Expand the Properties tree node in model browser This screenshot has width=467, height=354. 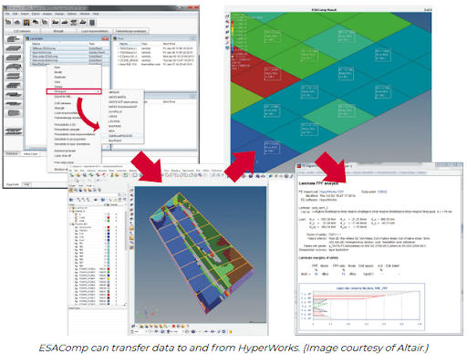point(70,224)
